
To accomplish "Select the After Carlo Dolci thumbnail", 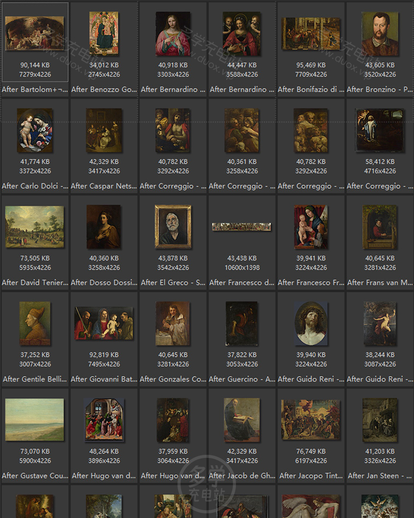I will pyautogui.click(x=35, y=130).
